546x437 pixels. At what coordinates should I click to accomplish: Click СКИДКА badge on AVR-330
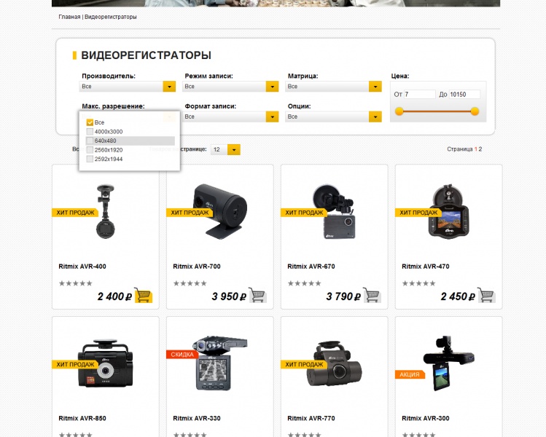[x=182, y=354]
